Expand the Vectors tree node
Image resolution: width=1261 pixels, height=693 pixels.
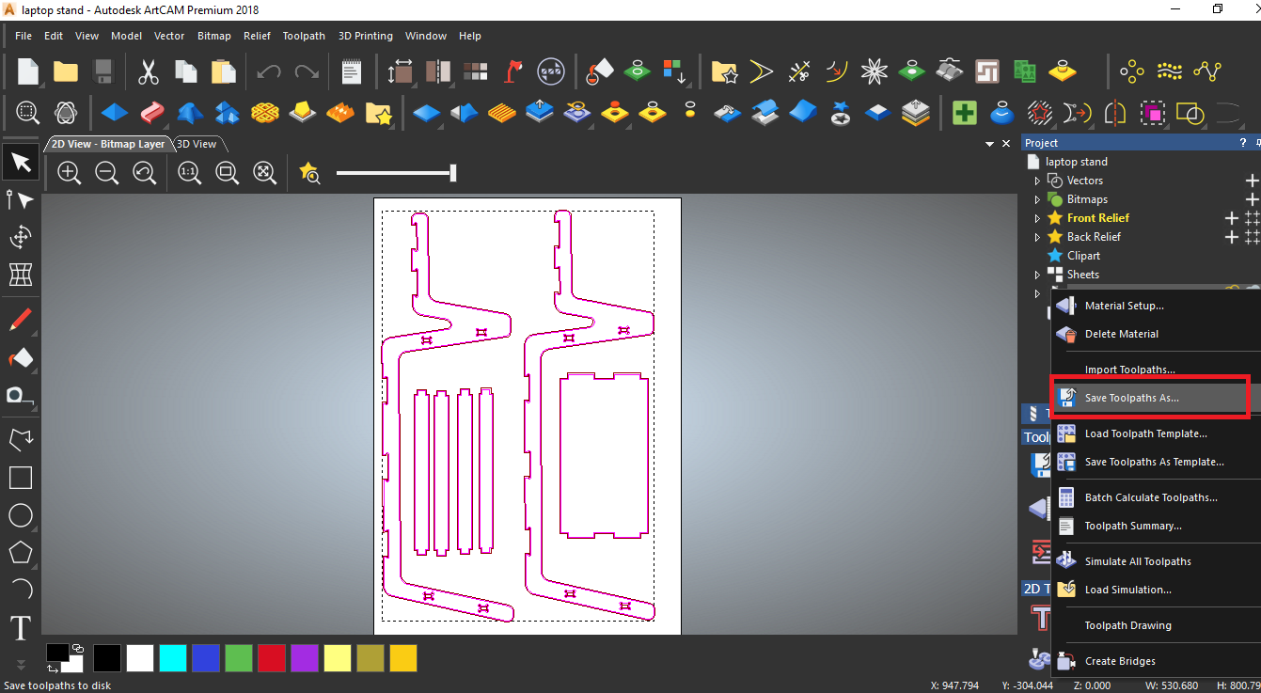[x=1037, y=181]
